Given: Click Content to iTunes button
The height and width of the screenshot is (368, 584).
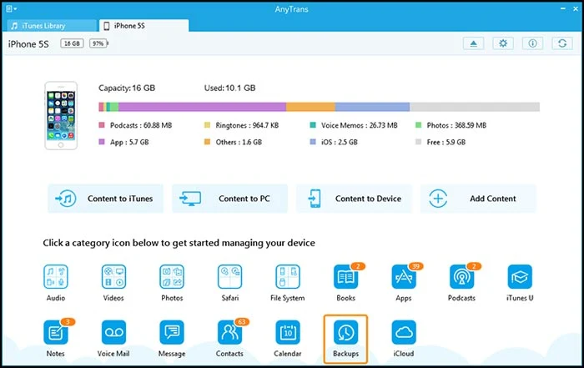Looking at the screenshot, I should pyautogui.click(x=105, y=199).
